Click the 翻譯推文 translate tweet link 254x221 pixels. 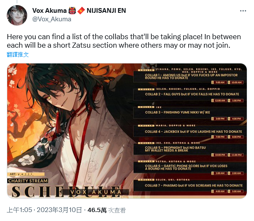click(x=18, y=55)
